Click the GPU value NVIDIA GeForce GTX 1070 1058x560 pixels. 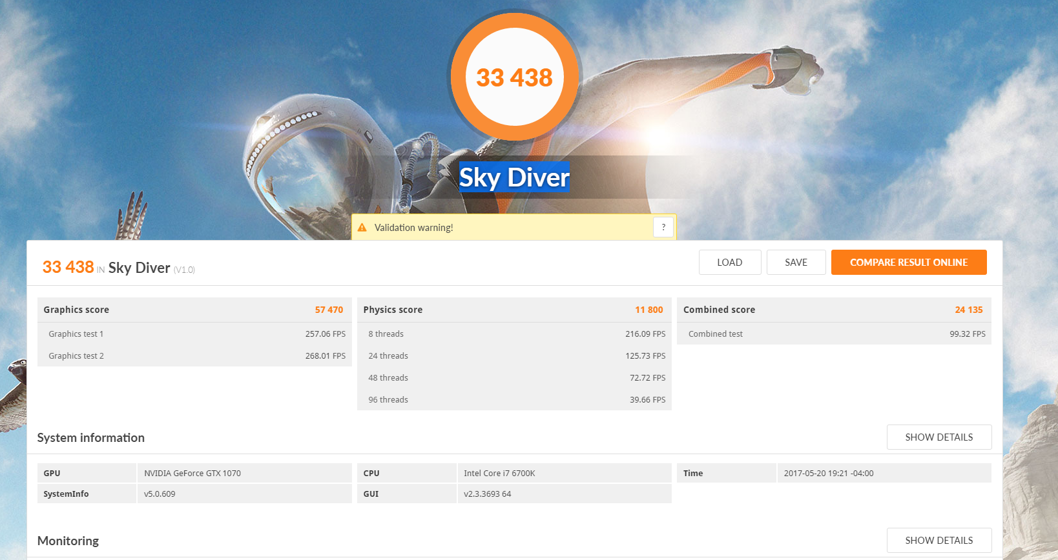coord(192,474)
